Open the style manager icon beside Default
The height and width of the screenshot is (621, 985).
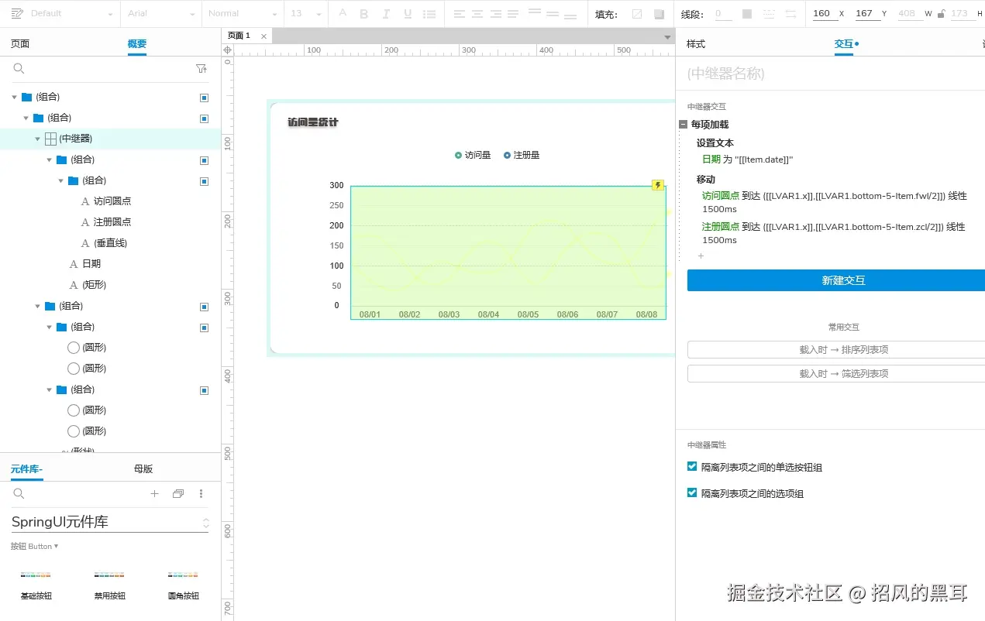point(17,14)
